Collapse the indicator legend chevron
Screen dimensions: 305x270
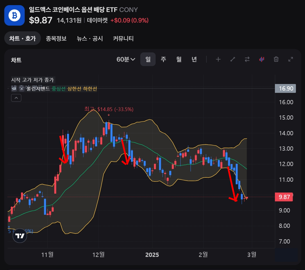coord(16,98)
